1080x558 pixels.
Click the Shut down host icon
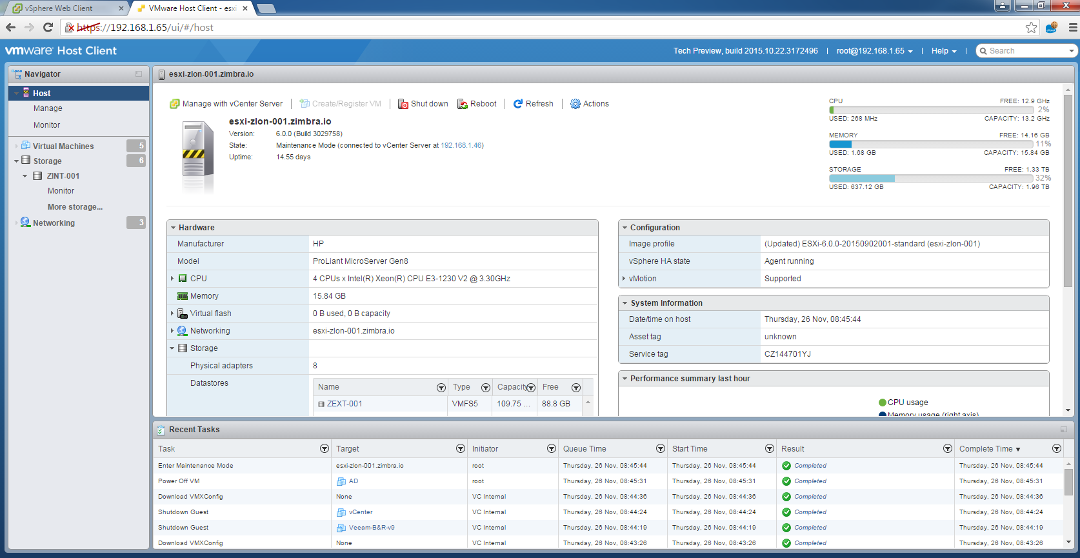tap(403, 104)
